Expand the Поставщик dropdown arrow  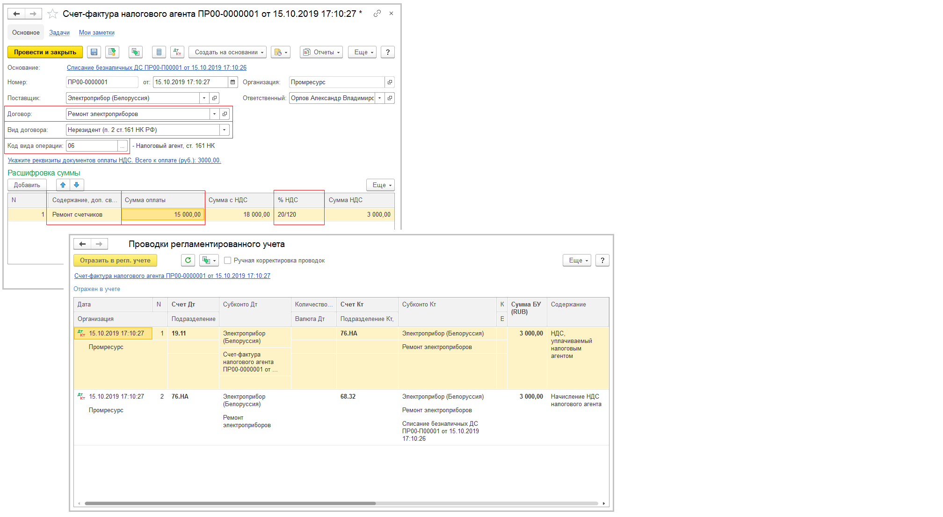coord(204,98)
